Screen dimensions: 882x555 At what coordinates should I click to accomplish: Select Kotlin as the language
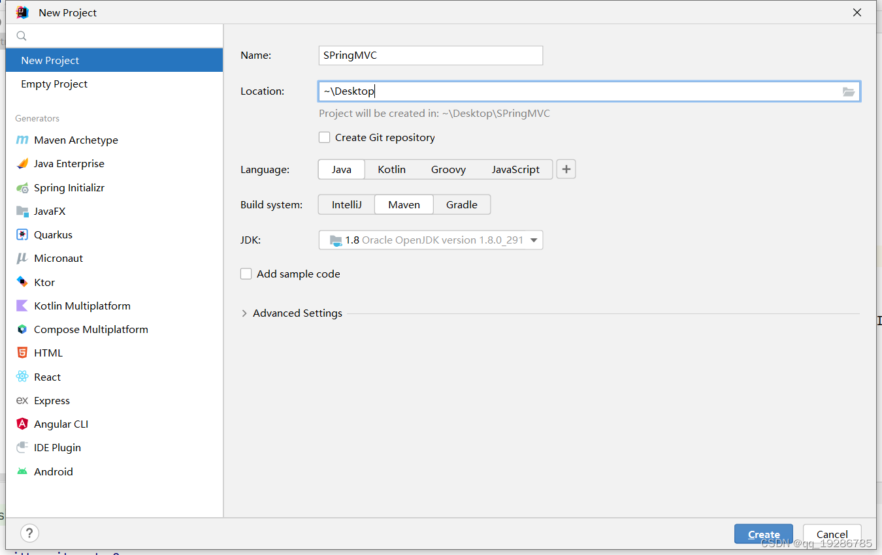point(391,169)
